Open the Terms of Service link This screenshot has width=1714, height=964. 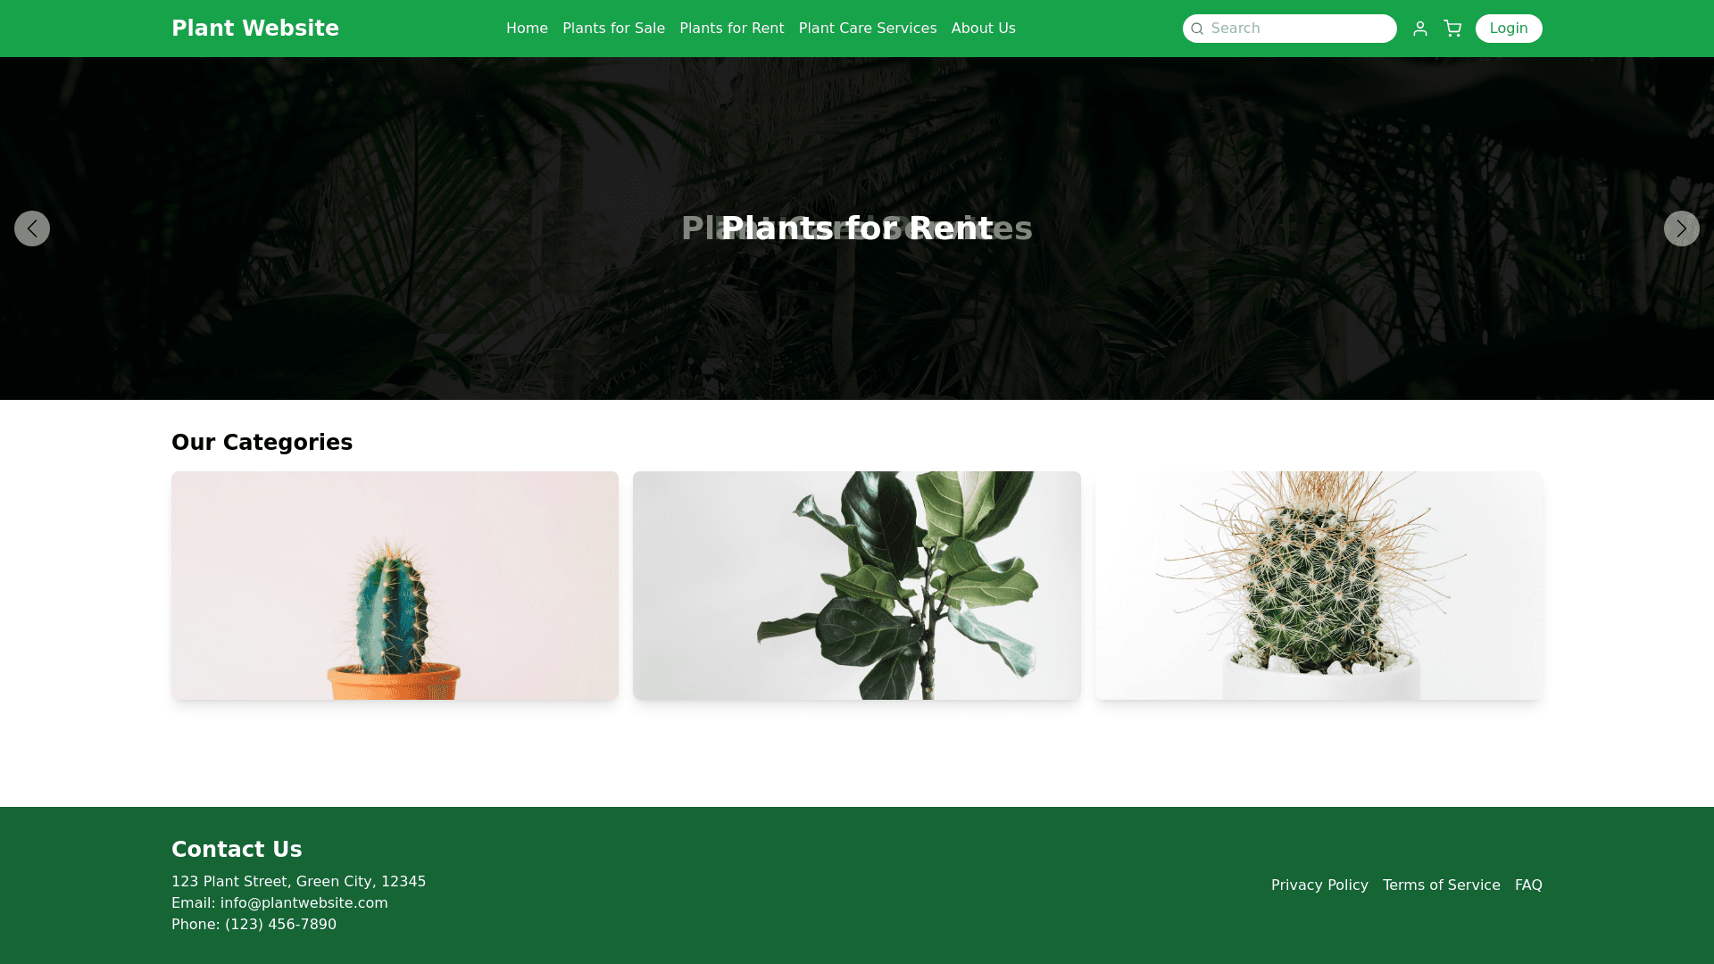tap(1441, 885)
